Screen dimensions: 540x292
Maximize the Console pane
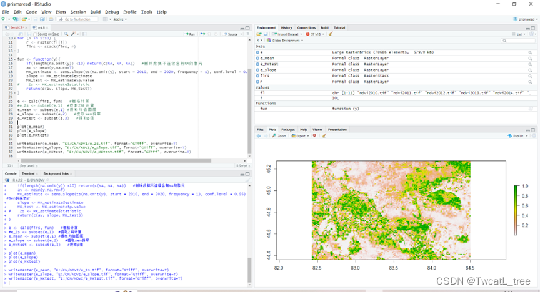tap(247, 174)
